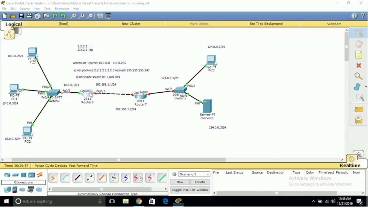Choose the Switches device category
368x207 pixels.
pos(16,175)
